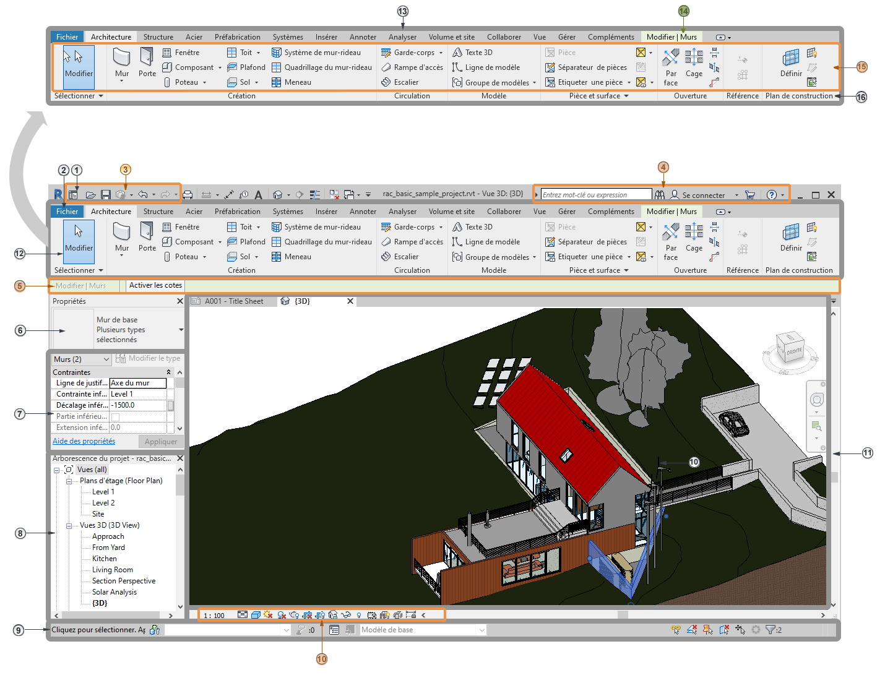Select the text tool letter A icon
Image resolution: width=885 pixels, height=696 pixels.
point(258,195)
